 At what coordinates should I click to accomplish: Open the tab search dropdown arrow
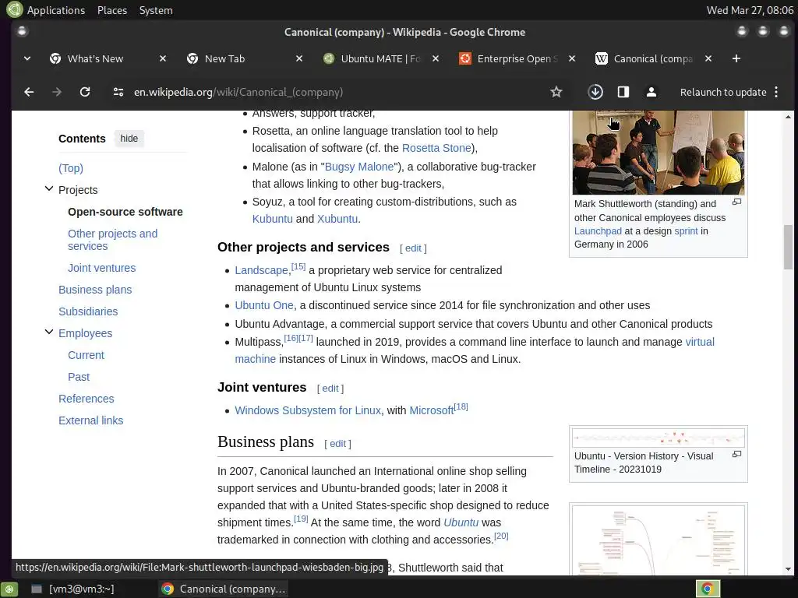(27, 58)
